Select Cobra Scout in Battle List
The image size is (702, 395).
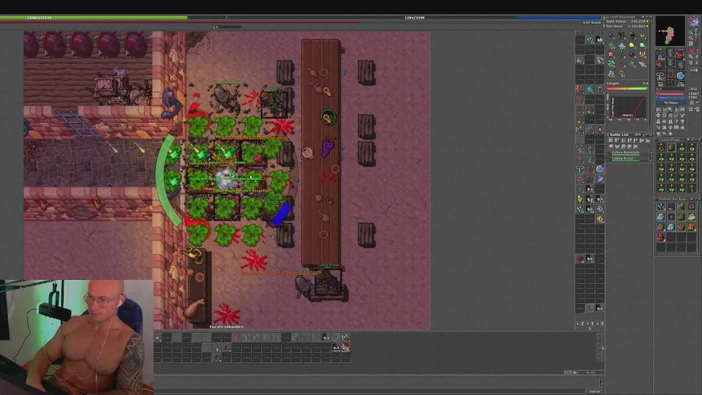623,159
